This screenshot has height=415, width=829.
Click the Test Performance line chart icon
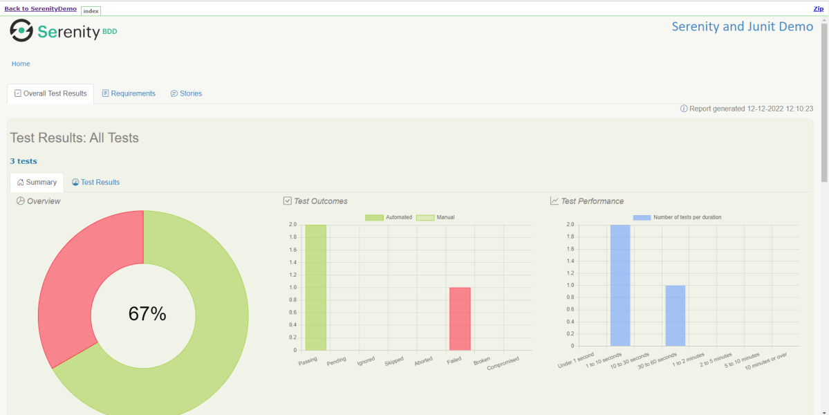(x=555, y=201)
